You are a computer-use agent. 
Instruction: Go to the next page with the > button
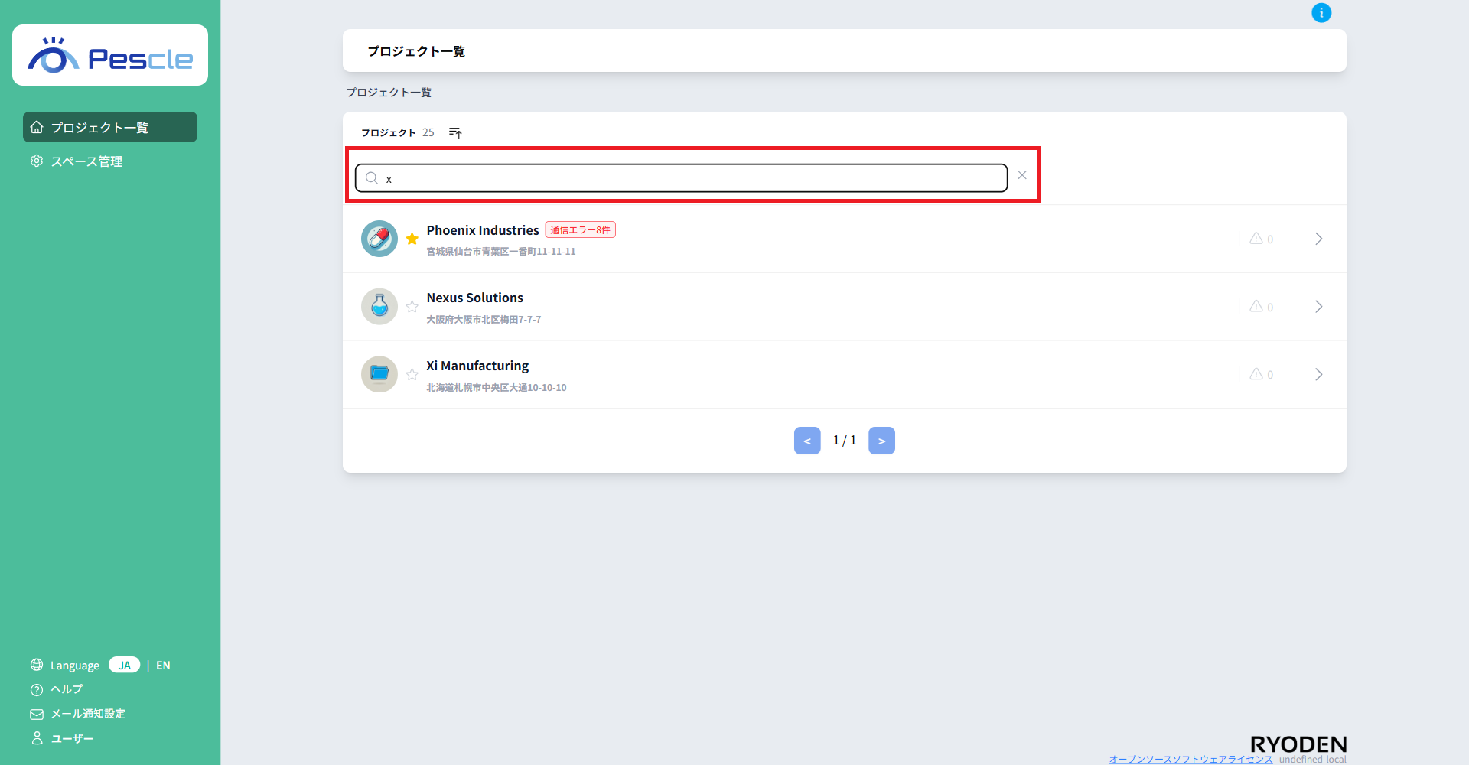click(881, 441)
